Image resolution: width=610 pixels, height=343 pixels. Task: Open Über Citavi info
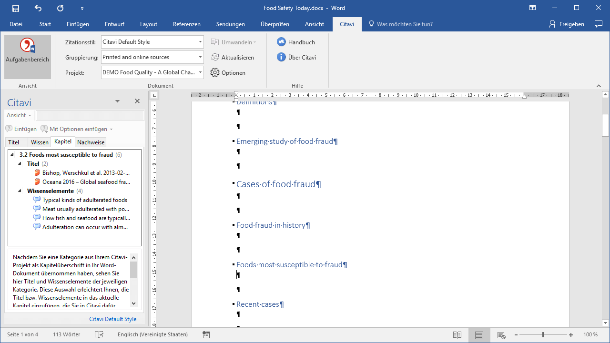(x=281, y=58)
